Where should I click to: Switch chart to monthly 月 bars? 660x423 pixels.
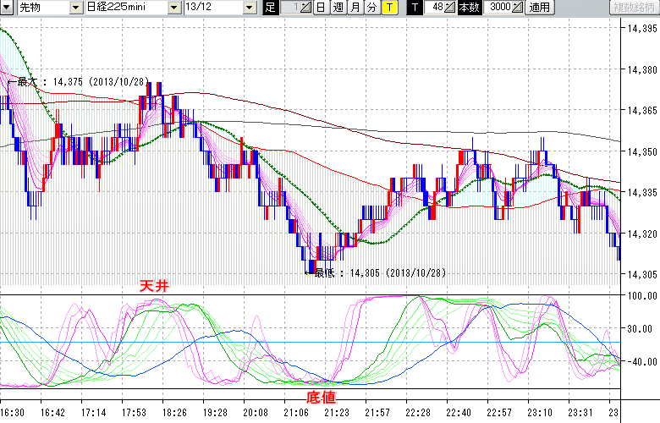click(x=355, y=8)
